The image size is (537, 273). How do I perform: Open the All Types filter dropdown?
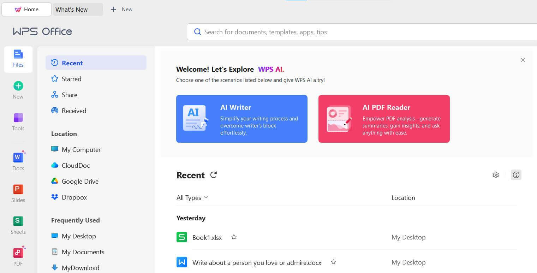tap(192, 197)
